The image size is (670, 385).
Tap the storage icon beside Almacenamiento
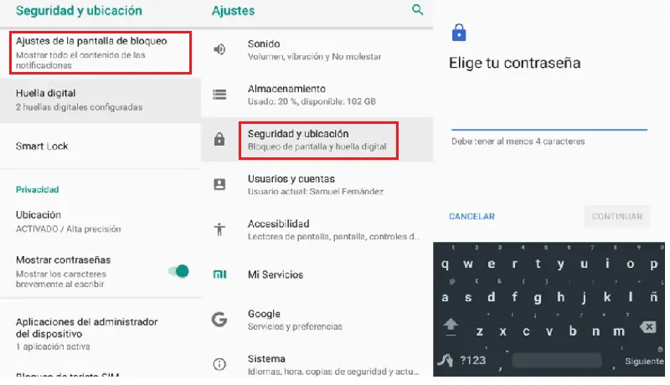click(219, 95)
